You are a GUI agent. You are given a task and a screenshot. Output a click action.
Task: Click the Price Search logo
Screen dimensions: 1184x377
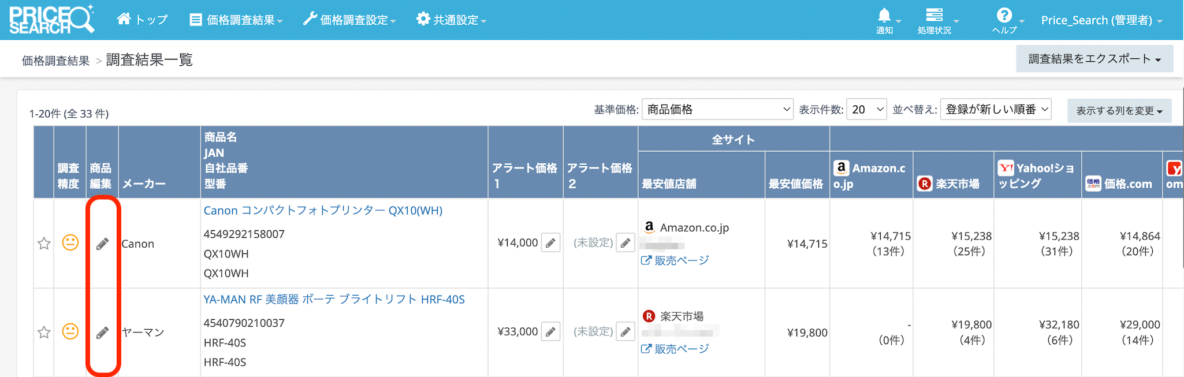click(51, 20)
